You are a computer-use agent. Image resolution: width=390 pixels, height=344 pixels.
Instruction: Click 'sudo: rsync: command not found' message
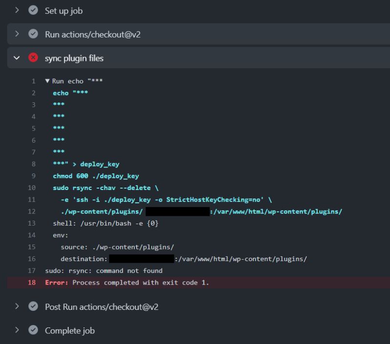pyautogui.click(x=103, y=271)
